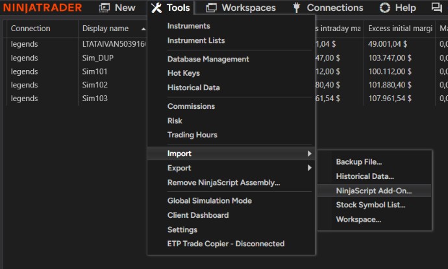Screen dimensions: 448x269
Task: Close the Tools menu via its label
Action: coord(178,8)
